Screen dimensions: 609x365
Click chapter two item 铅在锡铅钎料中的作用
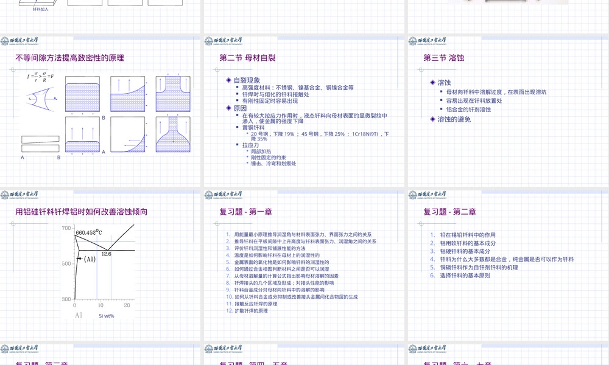[x=468, y=235]
